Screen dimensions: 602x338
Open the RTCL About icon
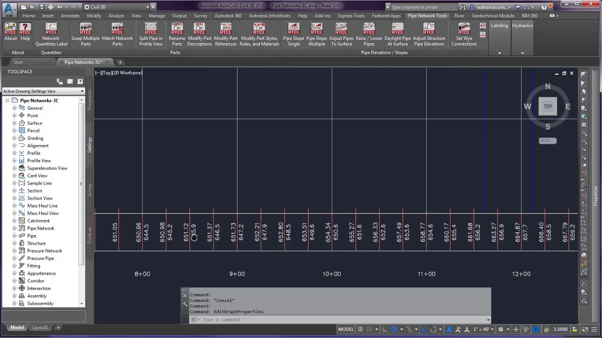point(10,32)
